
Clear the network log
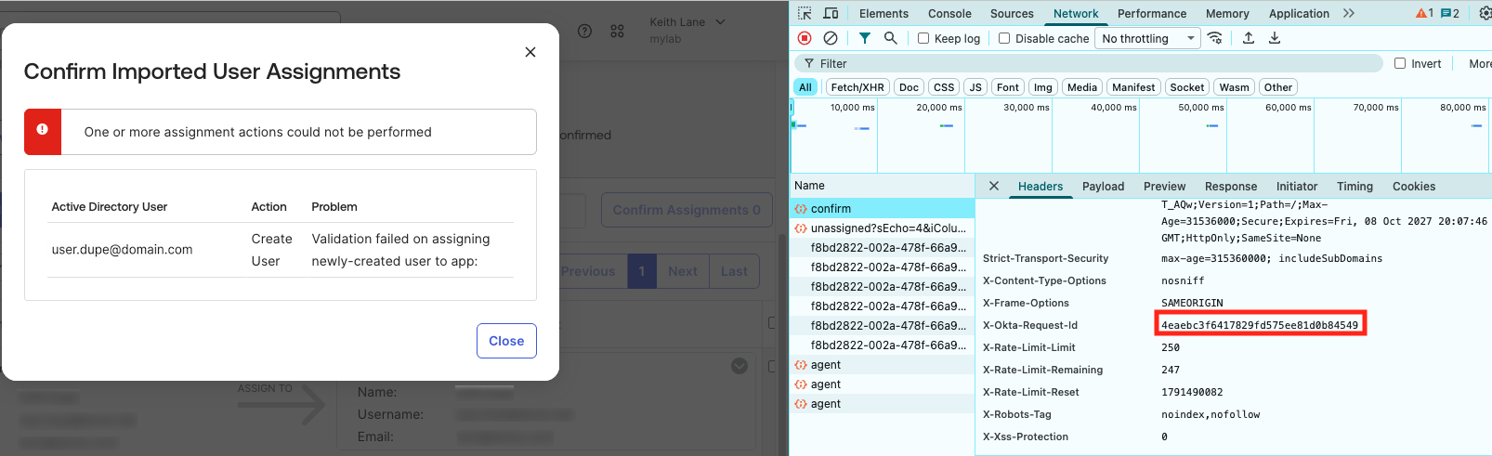tap(831, 38)
